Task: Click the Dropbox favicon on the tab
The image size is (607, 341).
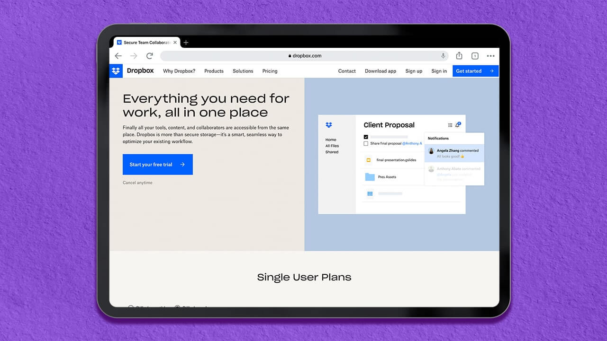Action: pyautogui.click(x=119, y=42)
